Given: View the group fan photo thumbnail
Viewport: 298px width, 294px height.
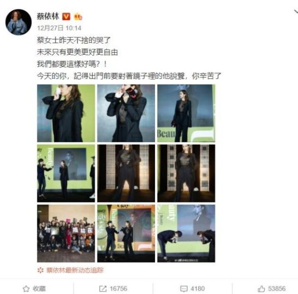Looking at the screenshot, I should (66, 233).
